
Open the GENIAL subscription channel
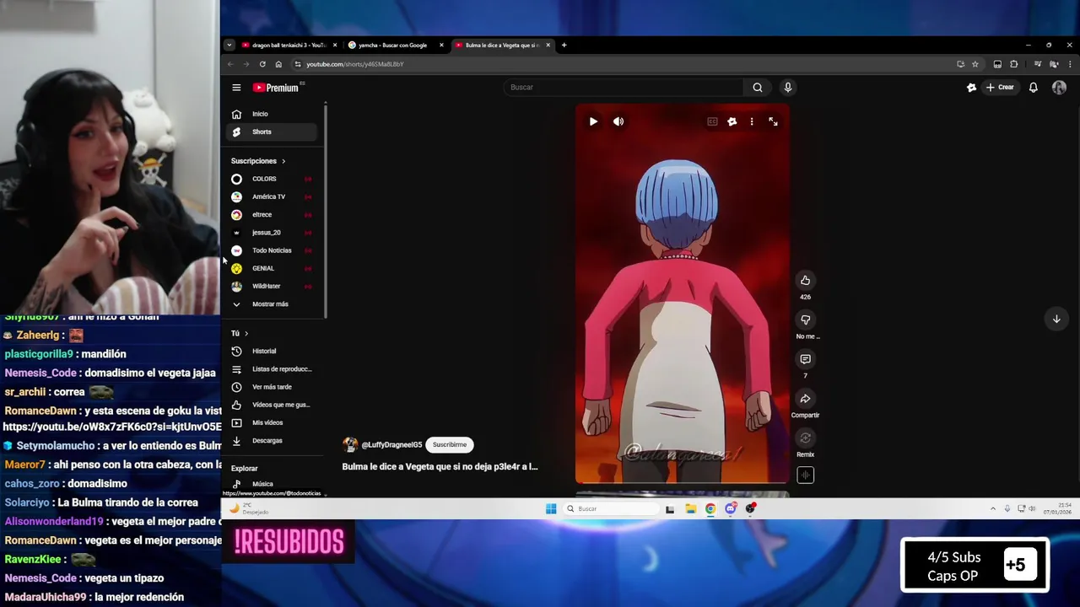click(272, 268)
